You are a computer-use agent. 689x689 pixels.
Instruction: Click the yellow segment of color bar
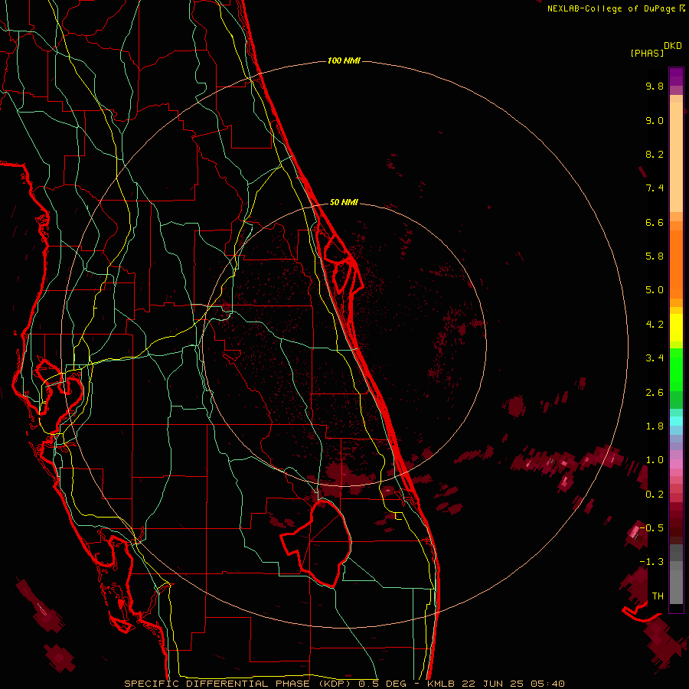click(x=676, y=328)
